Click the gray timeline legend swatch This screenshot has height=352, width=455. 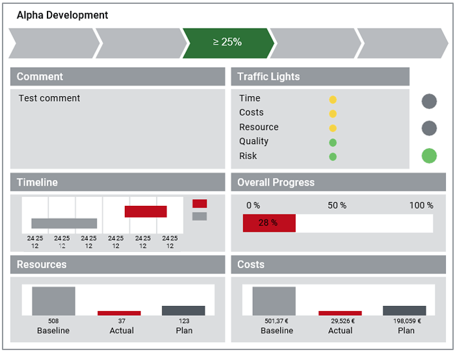pos(200,216)
